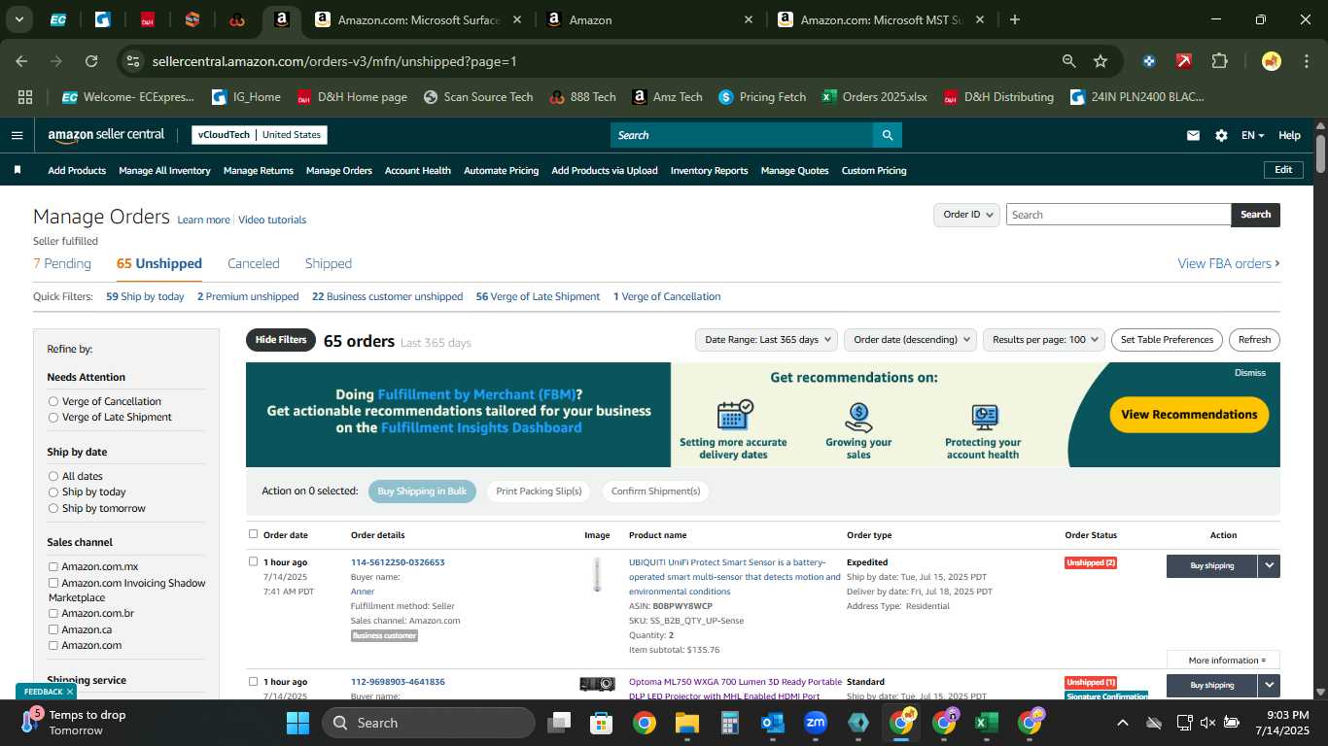Open Inventory Reports menu item
Screen dimensions: 1328x746
(710, 170)
